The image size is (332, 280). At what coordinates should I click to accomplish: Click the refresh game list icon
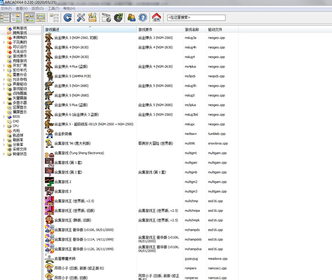(68, 18)
